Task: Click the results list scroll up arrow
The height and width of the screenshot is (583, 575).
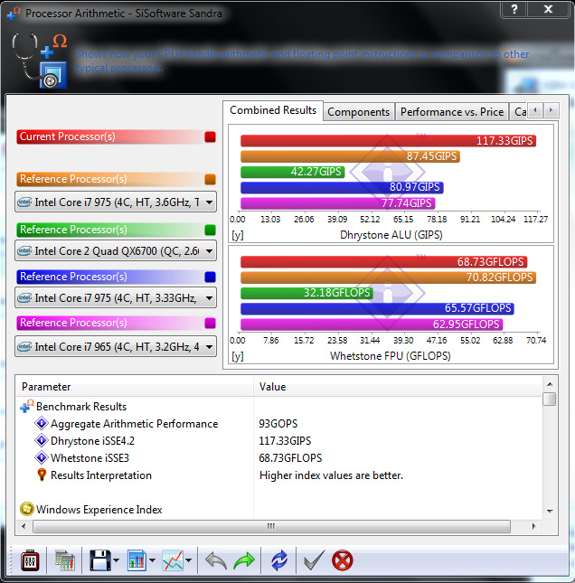Action: pos(550,384)
